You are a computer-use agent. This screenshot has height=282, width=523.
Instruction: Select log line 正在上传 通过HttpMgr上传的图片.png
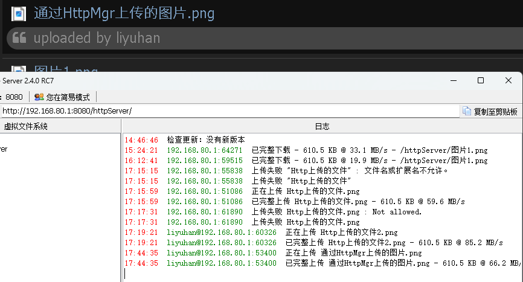273,253
